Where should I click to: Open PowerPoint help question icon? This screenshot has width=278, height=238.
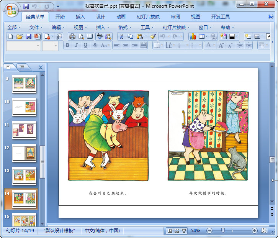[271, 17]
